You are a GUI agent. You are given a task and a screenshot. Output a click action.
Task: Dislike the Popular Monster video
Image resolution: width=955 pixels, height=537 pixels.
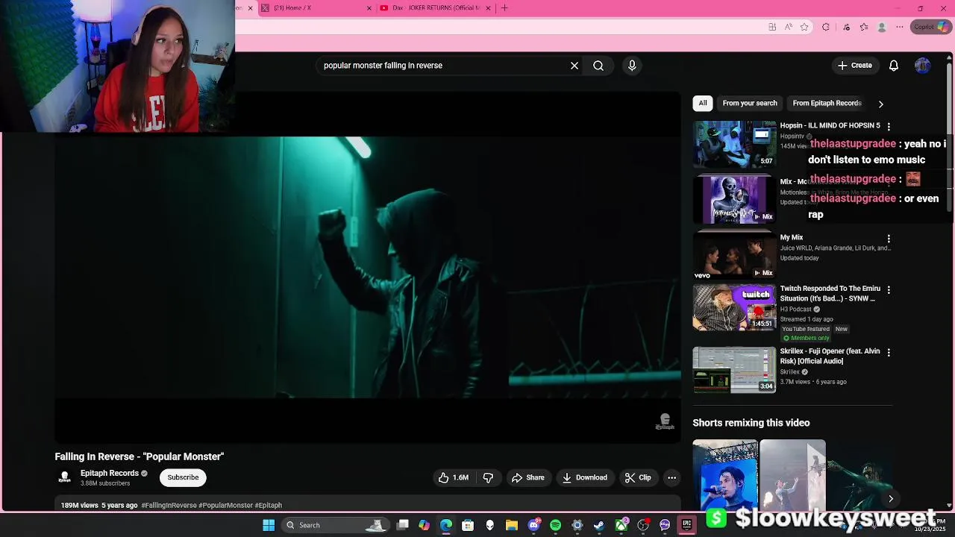point(488,477)
